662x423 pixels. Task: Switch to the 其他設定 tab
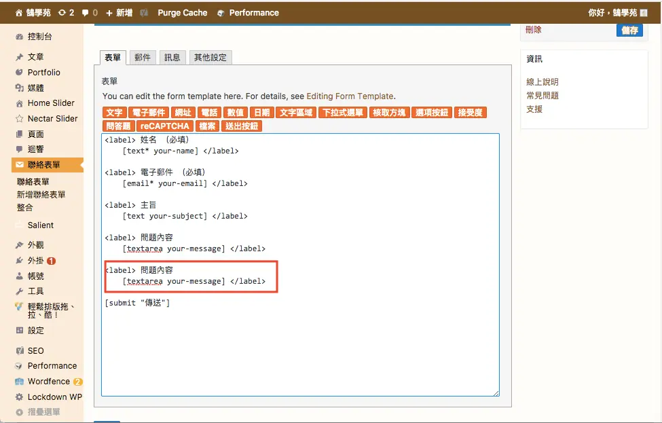[210, 58]
